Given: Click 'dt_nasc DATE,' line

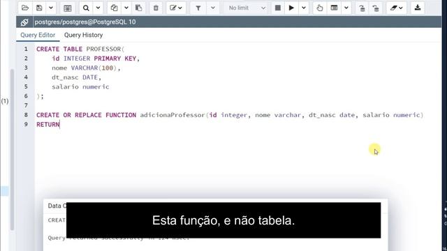Looking at the screenshot, I should coord(76,77).
